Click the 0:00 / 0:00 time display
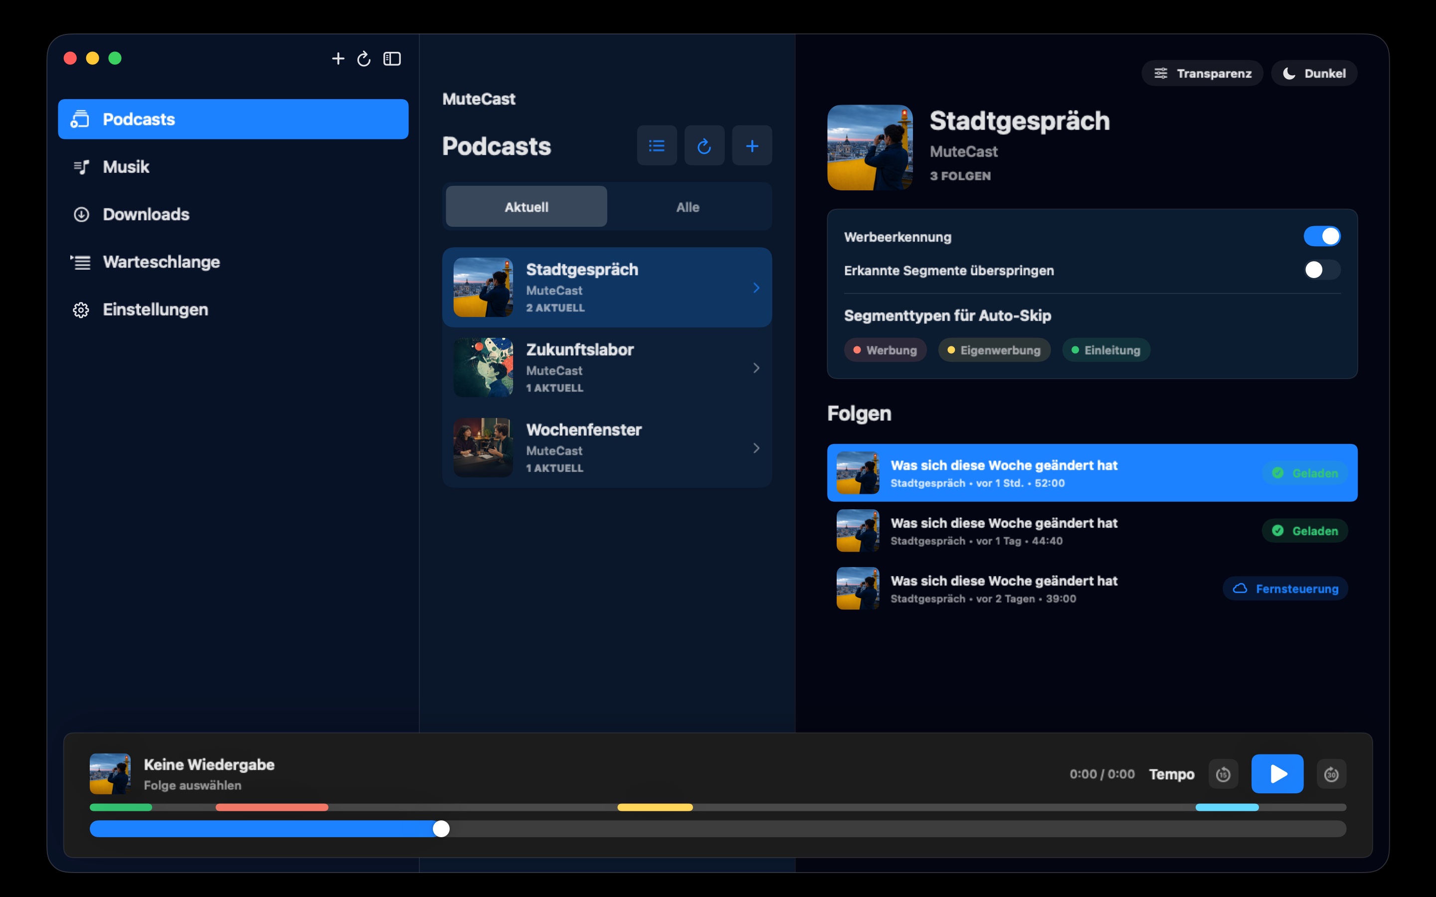The image size is (1436, 897). coord(1102,773)
